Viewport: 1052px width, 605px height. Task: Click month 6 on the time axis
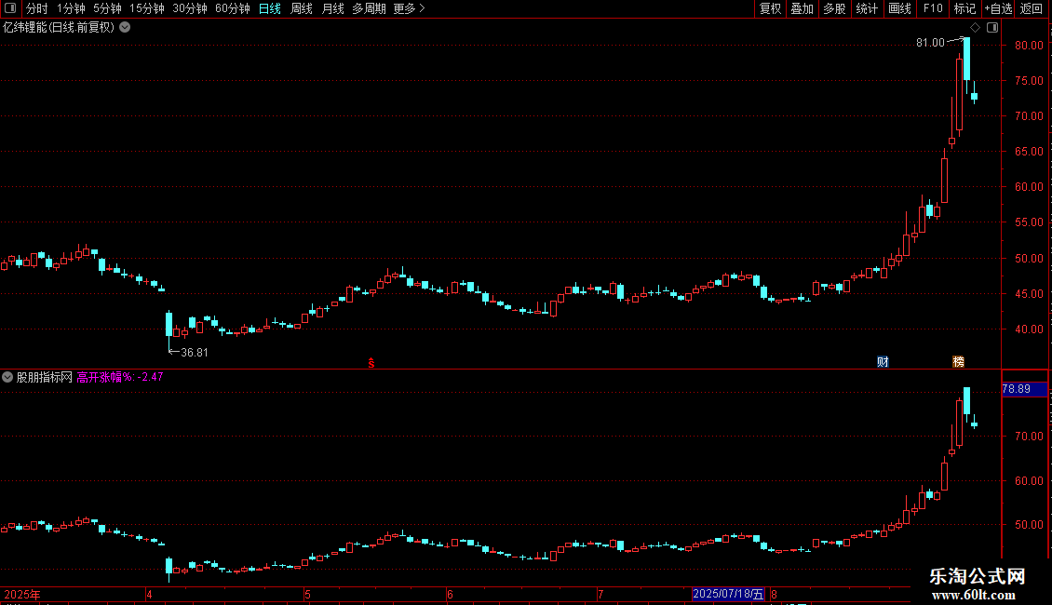tap(450, 595)
